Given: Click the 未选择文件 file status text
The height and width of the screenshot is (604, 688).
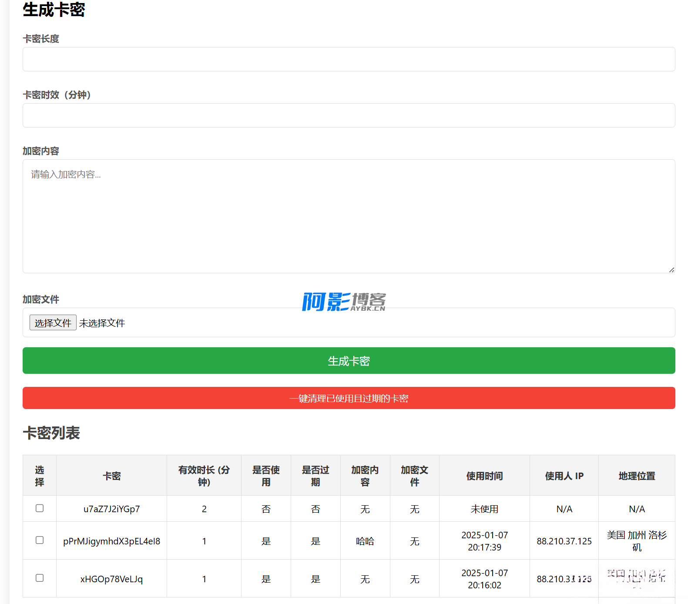Looking at the screenshot, I should [102, 323].
